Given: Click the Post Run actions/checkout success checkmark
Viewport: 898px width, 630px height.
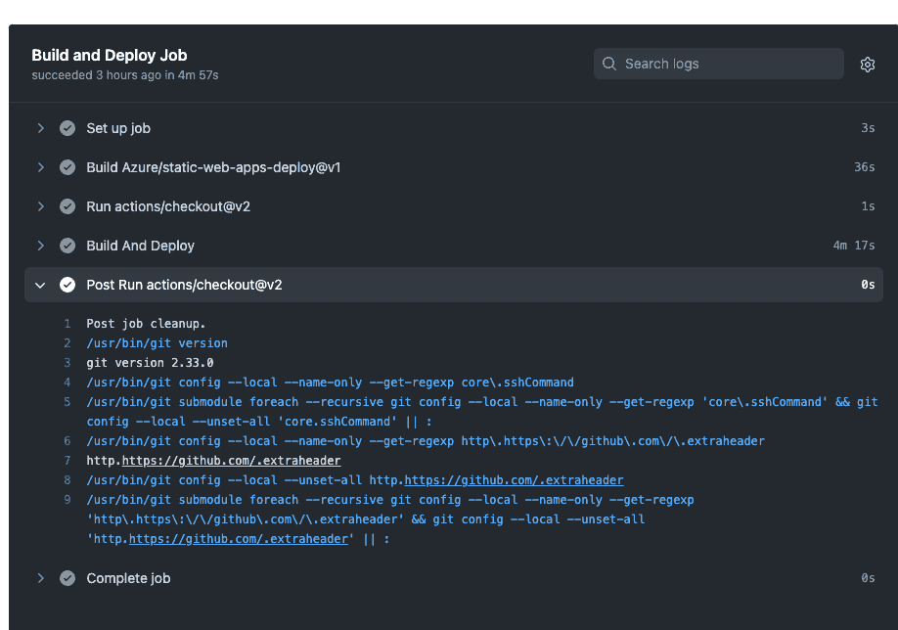Looking at the screenshot, I should tap(67, 285).
